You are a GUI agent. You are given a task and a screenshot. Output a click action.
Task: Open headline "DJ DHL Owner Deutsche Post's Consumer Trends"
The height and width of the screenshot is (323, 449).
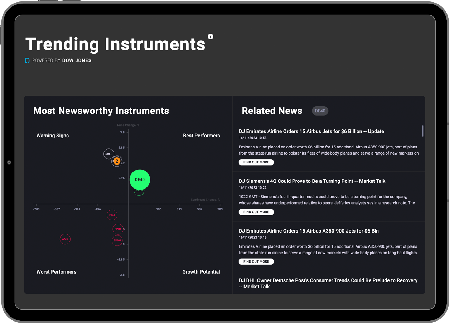328,283
